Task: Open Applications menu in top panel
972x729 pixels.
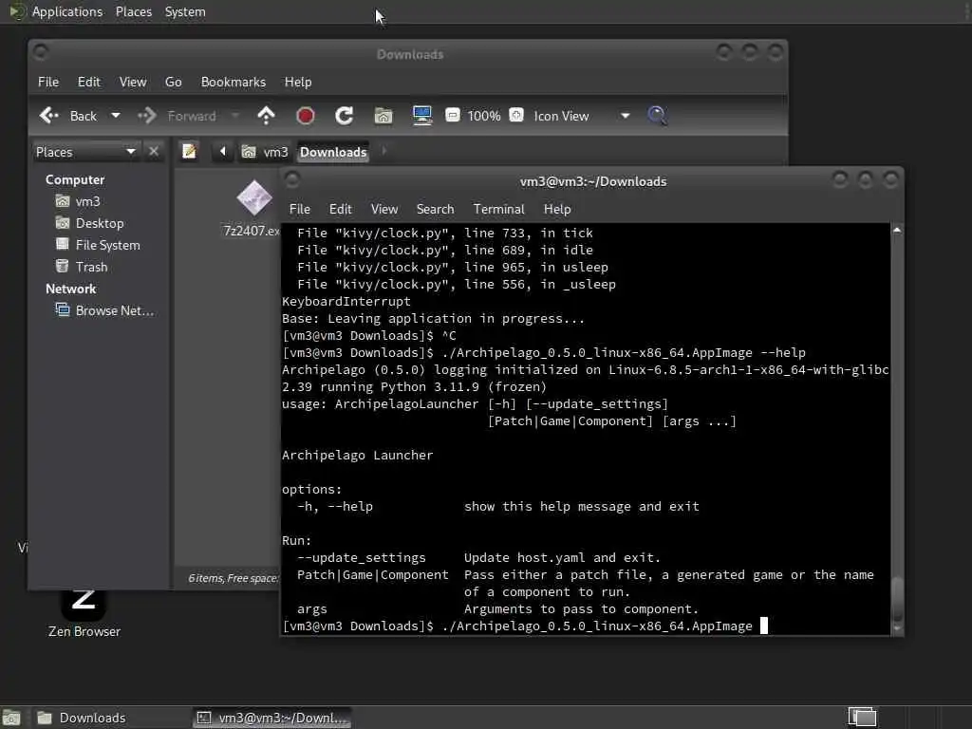Action: point(67,11)
